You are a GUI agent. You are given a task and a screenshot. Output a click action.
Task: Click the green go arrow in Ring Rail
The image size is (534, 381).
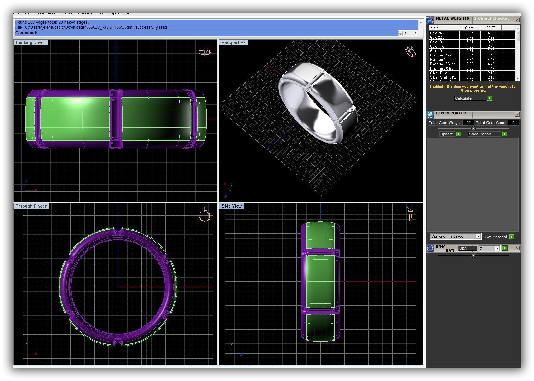[x=505, y=248]
